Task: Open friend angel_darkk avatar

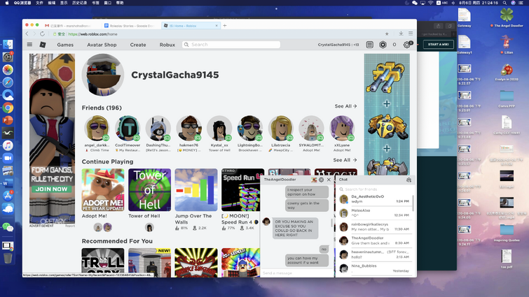Action: click(x=97, y=128)
